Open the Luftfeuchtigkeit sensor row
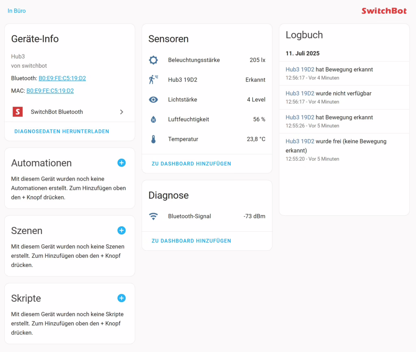Screen dimensions: 416x352 click(207, 120)
